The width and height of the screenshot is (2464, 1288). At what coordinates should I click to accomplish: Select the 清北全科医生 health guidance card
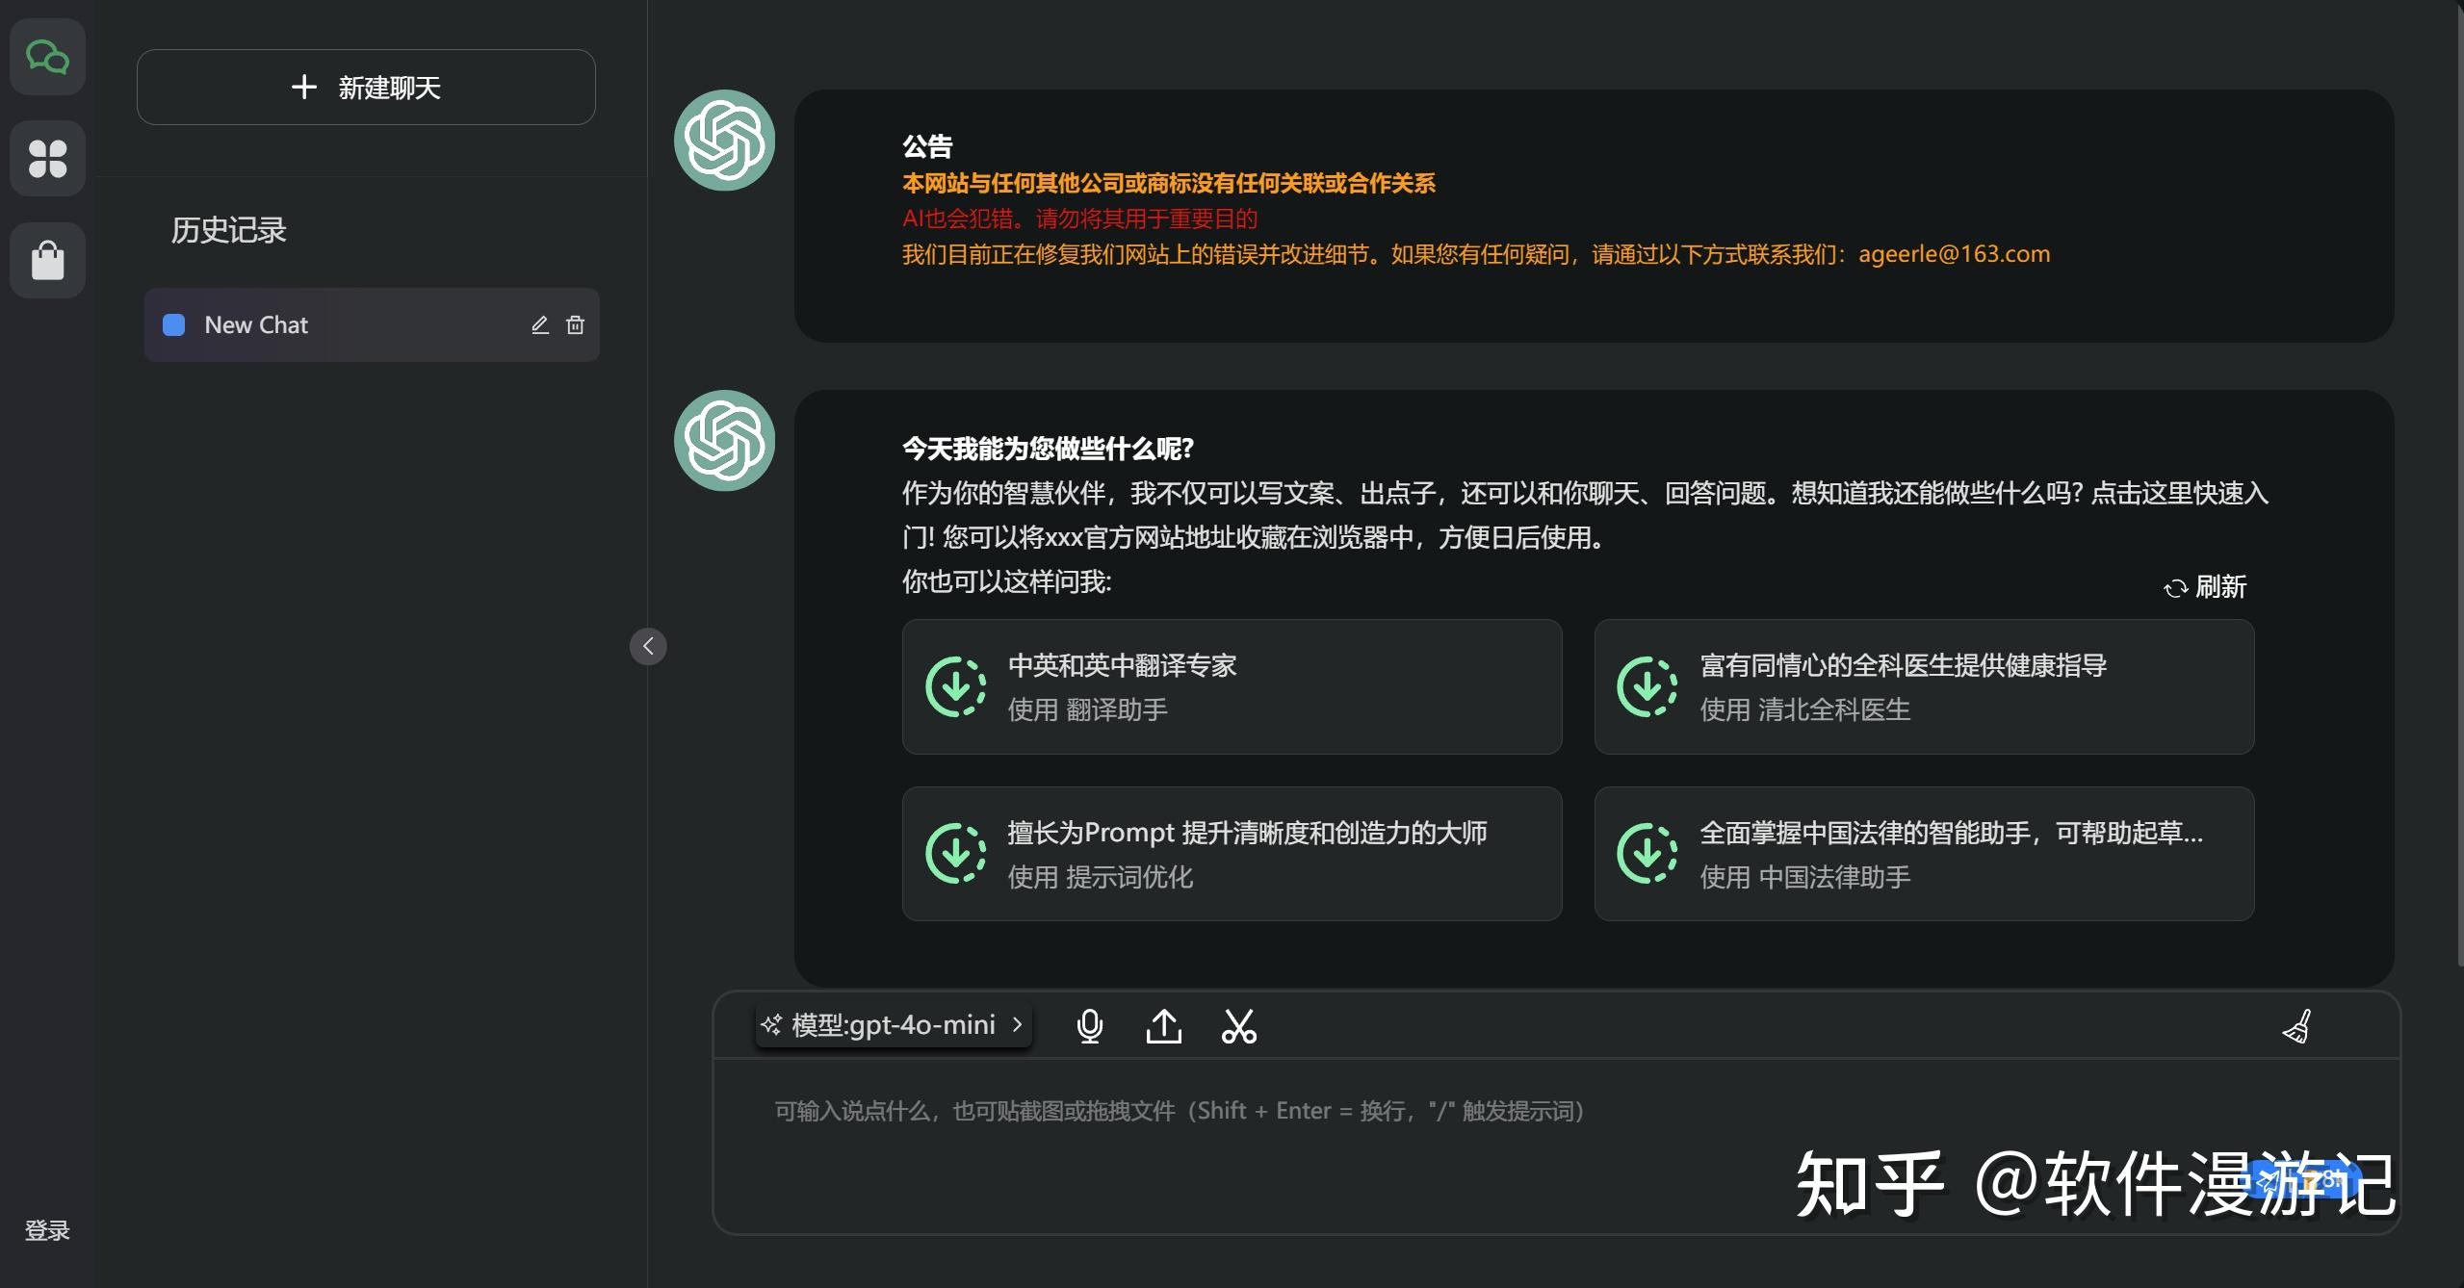(1922, 686)
